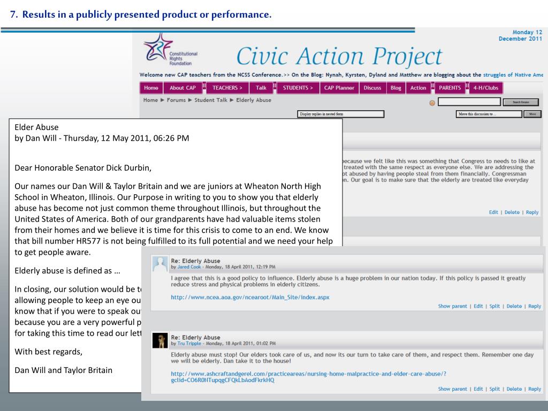Go to Student Talk in the breadcrumb

[211, 100]
